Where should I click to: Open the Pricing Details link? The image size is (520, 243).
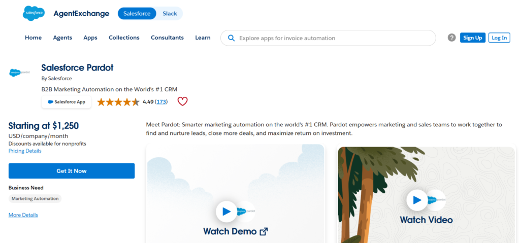coord(25,151)
